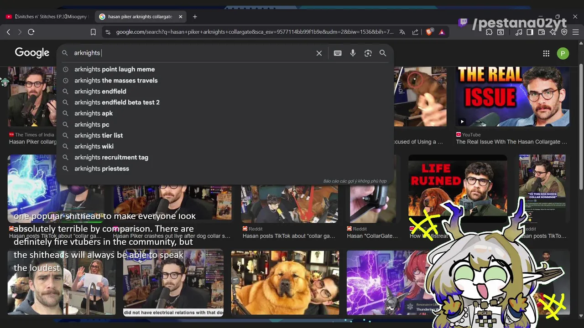
Task: Open the hand holding remote device image
Action: (372, 203)
